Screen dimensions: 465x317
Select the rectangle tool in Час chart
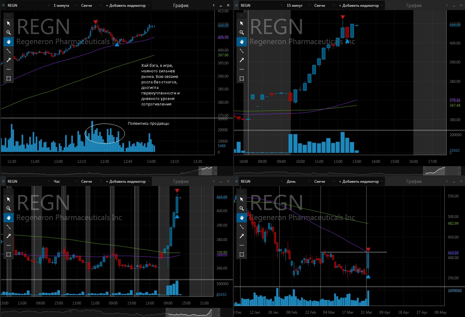(9, 254)
